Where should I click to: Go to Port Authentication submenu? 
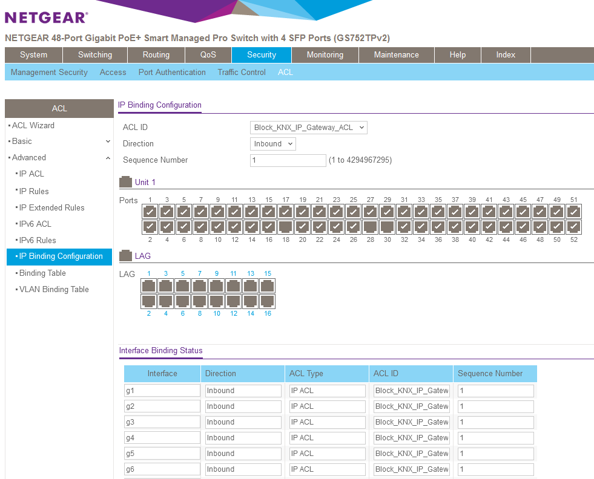[x=172, y=72]
